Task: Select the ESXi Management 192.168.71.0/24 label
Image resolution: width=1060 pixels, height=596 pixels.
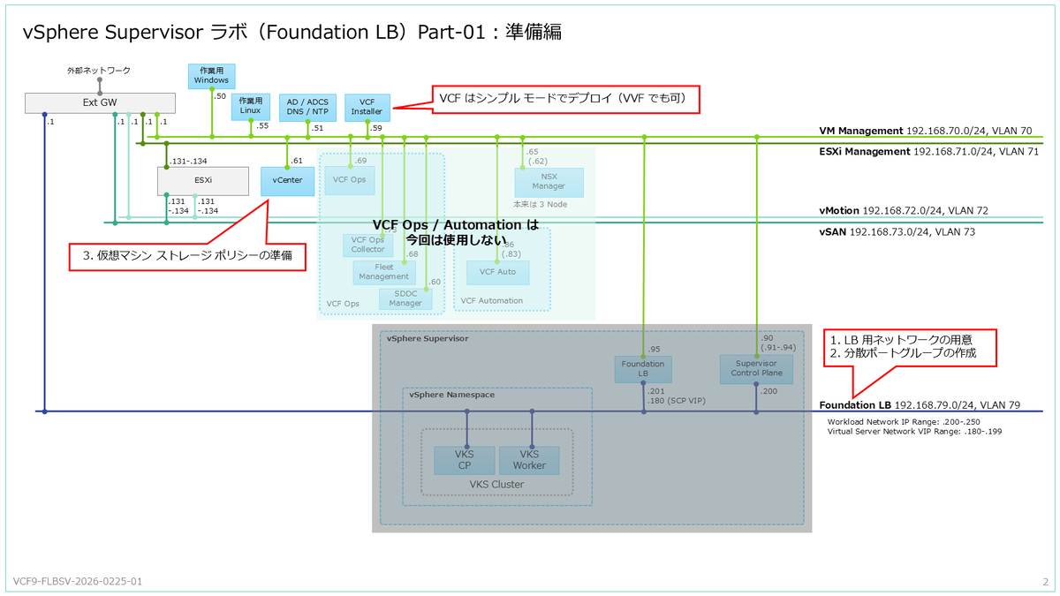Action: click(x=927, y=152)
